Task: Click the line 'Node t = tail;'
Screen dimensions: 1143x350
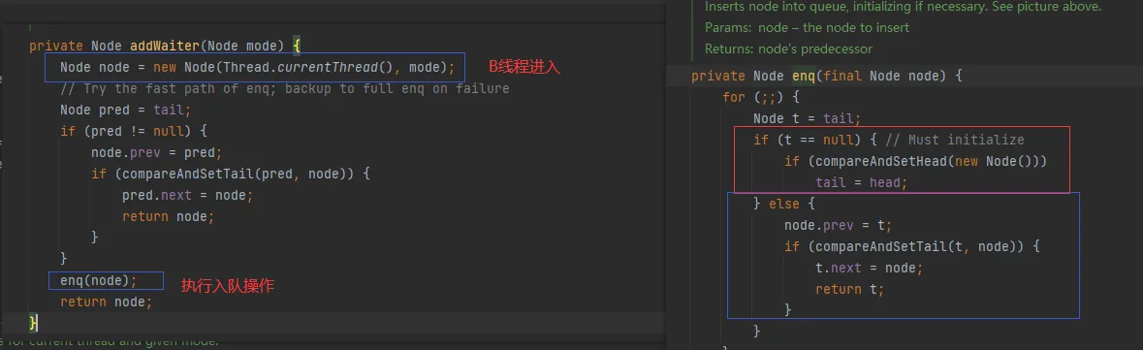Action: pyautogui.click(x=807, y=119)
